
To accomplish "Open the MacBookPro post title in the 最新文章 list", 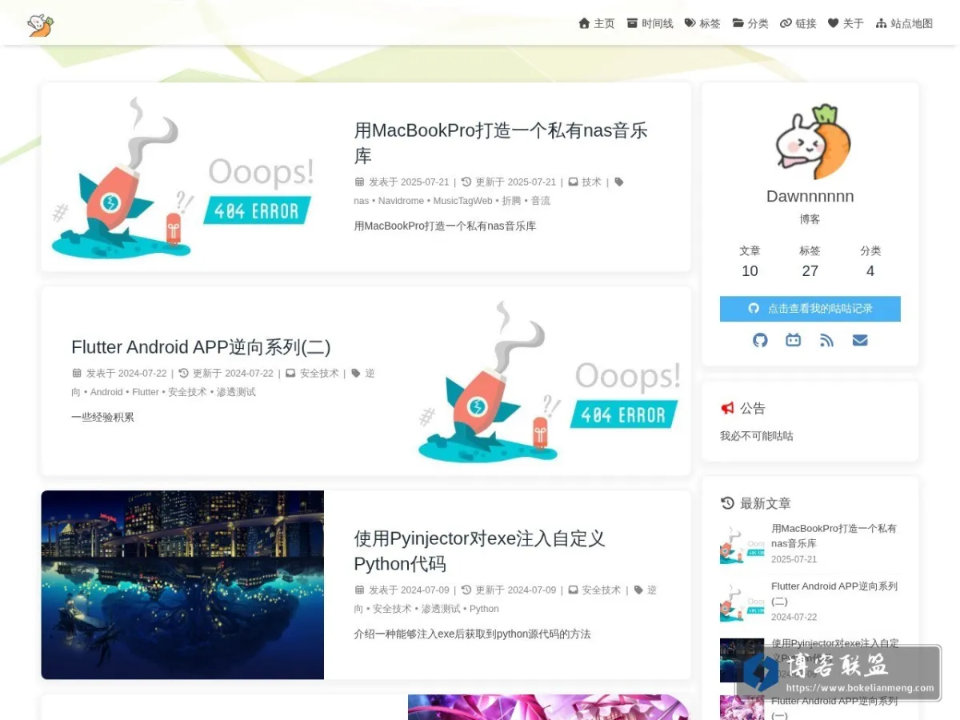I will click(x=834, y=536).
